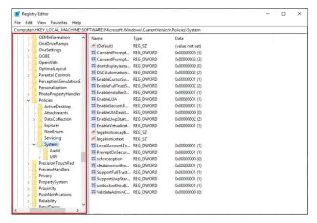Open the File menu
Screen dimensions: 317x223
[x=18, y=22]
